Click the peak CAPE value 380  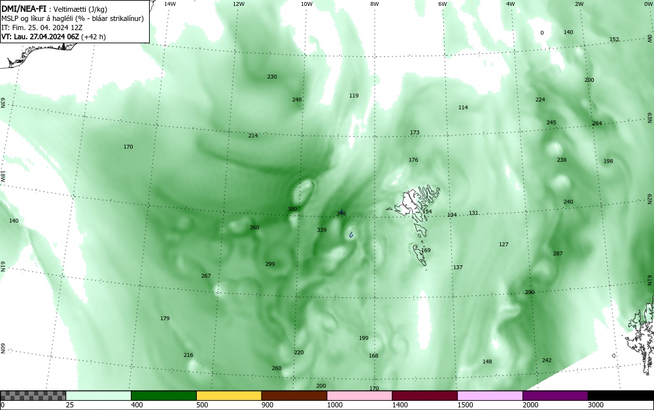coord(292,209)
